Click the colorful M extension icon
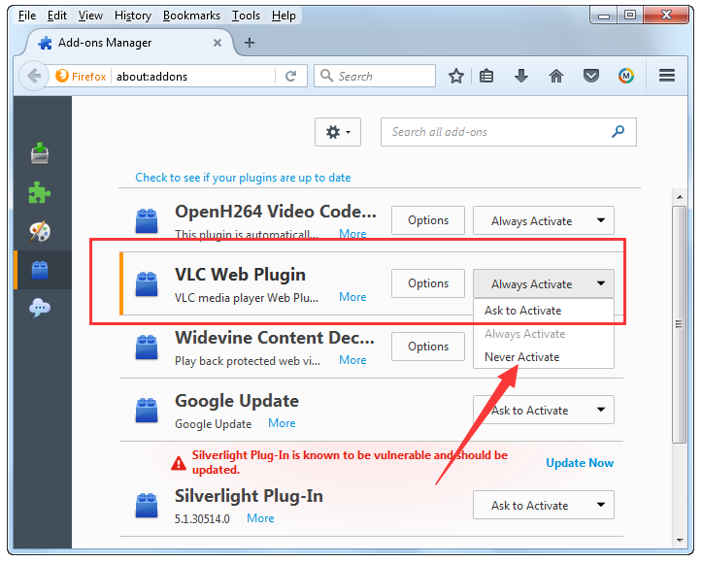Screen dimensions: 702x563 (626, 76)
